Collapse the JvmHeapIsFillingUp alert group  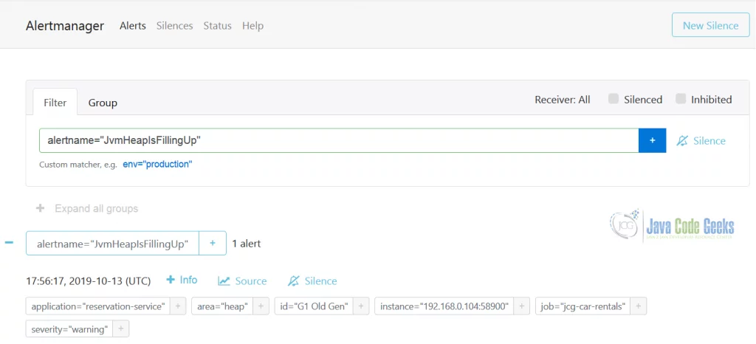click(x=9, y=243)
